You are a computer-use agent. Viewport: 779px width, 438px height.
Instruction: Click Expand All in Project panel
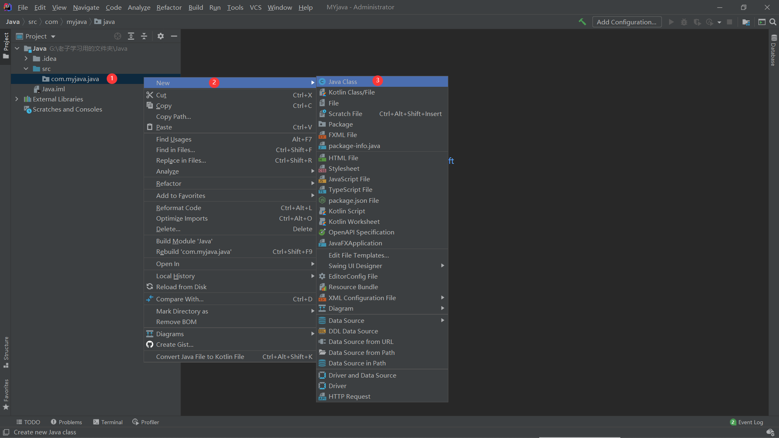131,36
